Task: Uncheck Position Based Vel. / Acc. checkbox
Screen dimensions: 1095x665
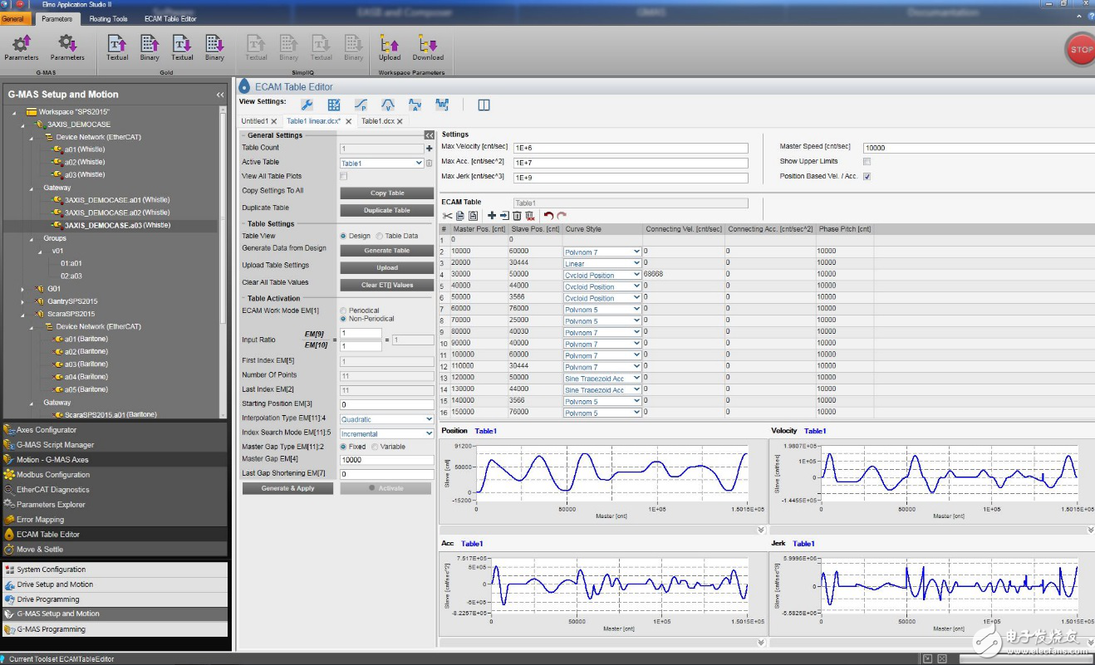Action: coord(867,176)
